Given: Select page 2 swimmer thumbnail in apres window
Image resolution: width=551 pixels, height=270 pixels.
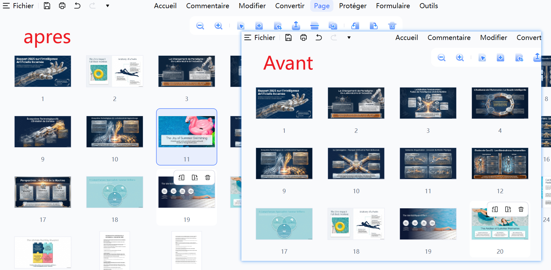Looking at the screenshot, I should (x=115, y=71).
